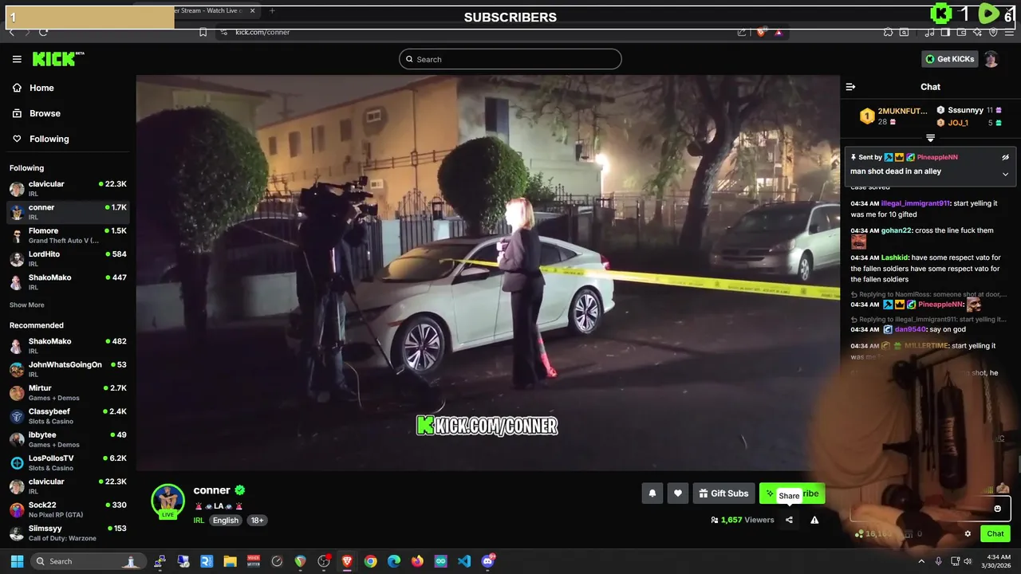Click the IRL category link

pyautogui.click(x=199, y=521)
